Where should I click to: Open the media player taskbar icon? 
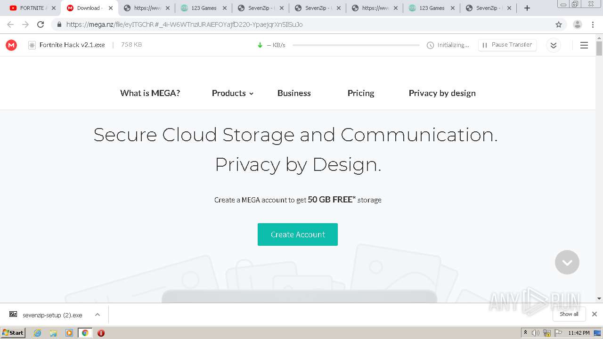coord(69,333)
